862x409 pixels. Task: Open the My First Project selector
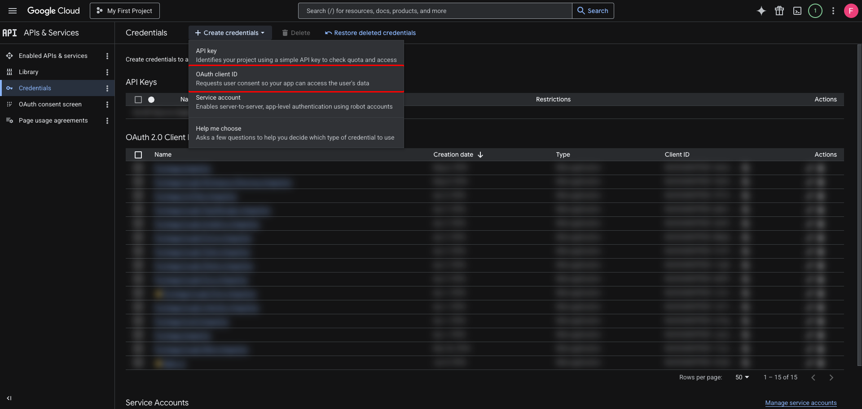click(x=125, y=11)
